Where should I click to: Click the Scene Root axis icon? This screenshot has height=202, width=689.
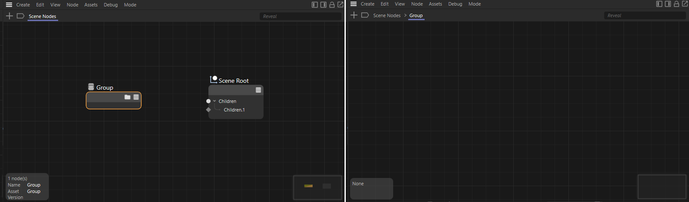point(214,79)
